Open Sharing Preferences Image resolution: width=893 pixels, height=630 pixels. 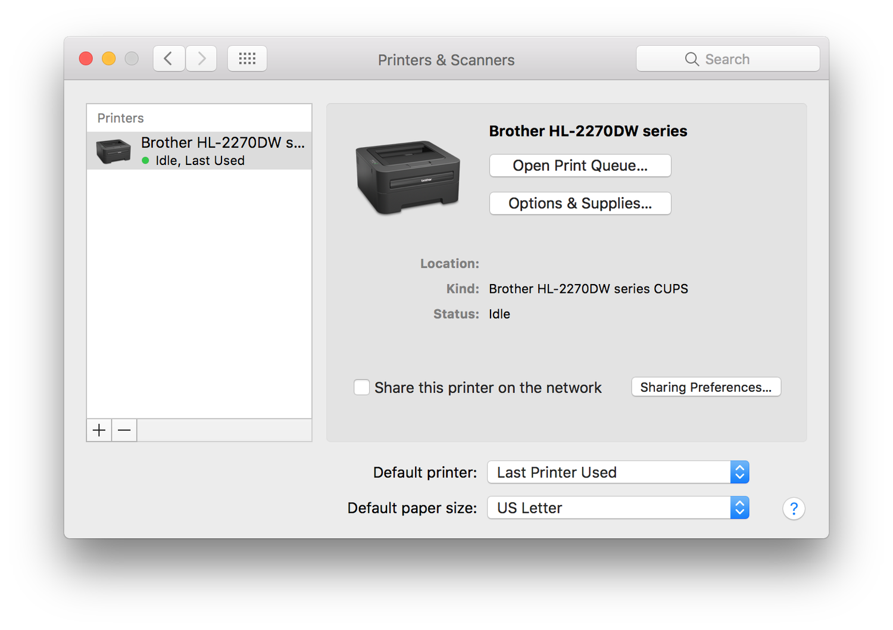[705, 387]
